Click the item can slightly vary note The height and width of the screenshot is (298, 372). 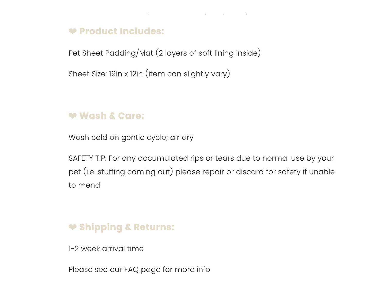[x=188, y=74]
